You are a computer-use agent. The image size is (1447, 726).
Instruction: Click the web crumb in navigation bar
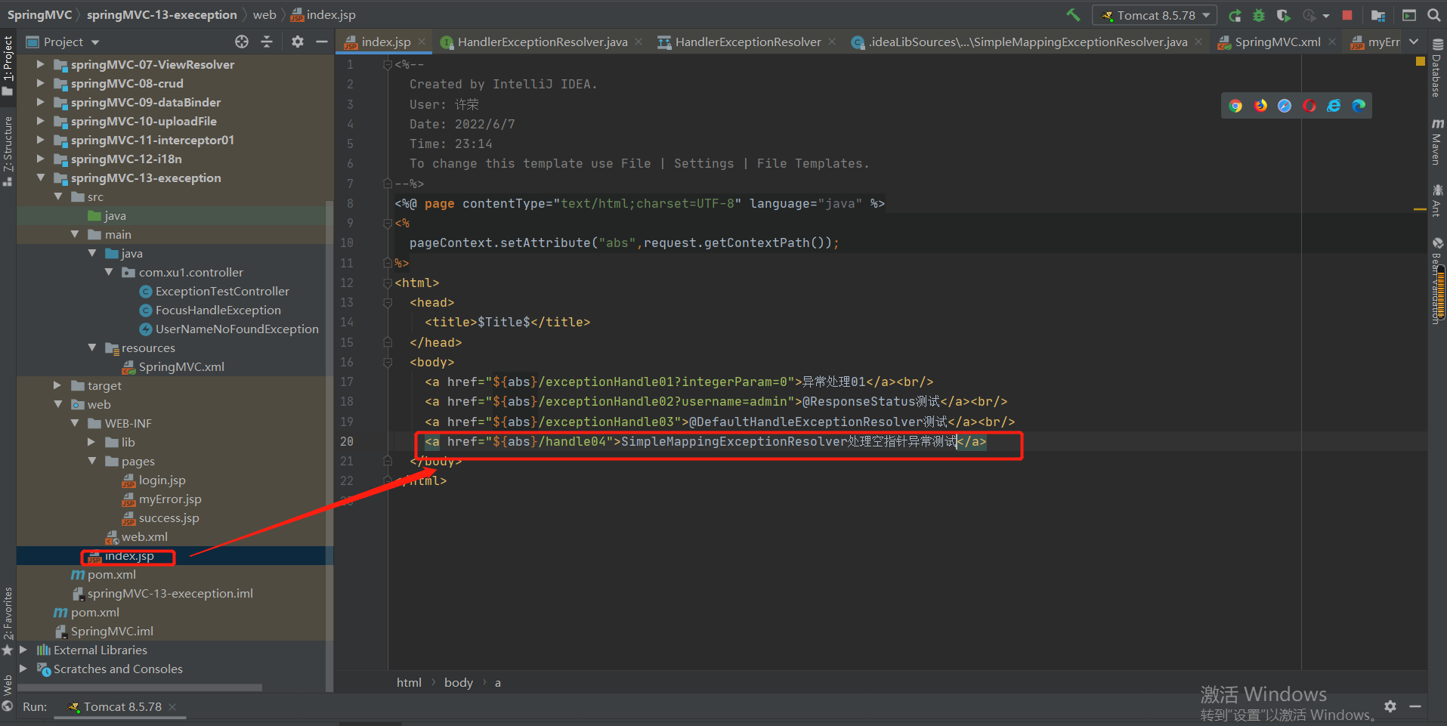point(264,14)
